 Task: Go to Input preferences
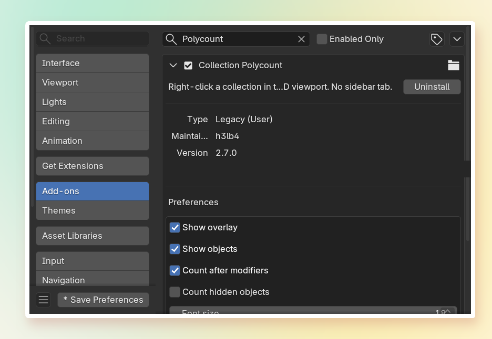coord(93,261)
